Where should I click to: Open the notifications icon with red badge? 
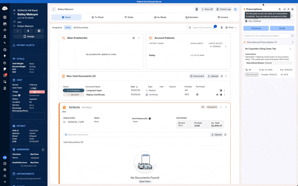[5, 75]
